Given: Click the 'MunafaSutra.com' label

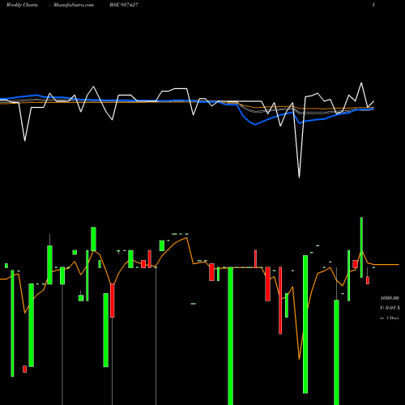Looking at the screenshot, I should (x=74, y=5).
